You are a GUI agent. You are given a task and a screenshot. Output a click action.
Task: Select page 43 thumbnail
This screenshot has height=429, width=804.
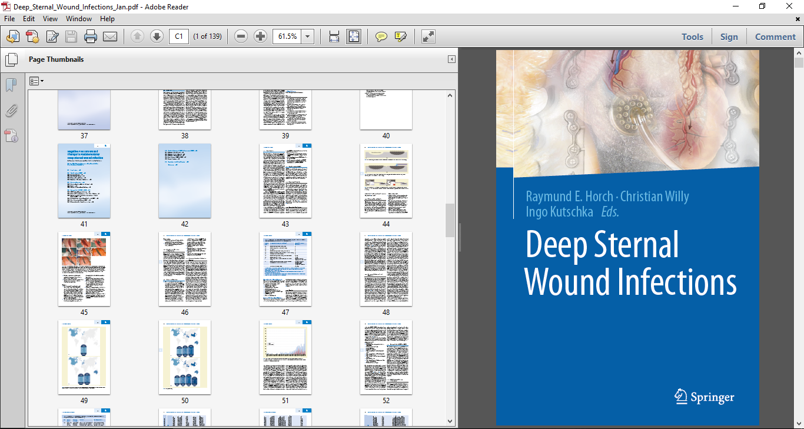pyautogui.click(x=285, y=181)
